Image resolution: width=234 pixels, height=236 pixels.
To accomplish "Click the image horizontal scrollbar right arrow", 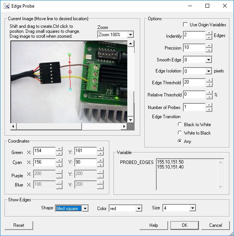I will click(124, 126).
